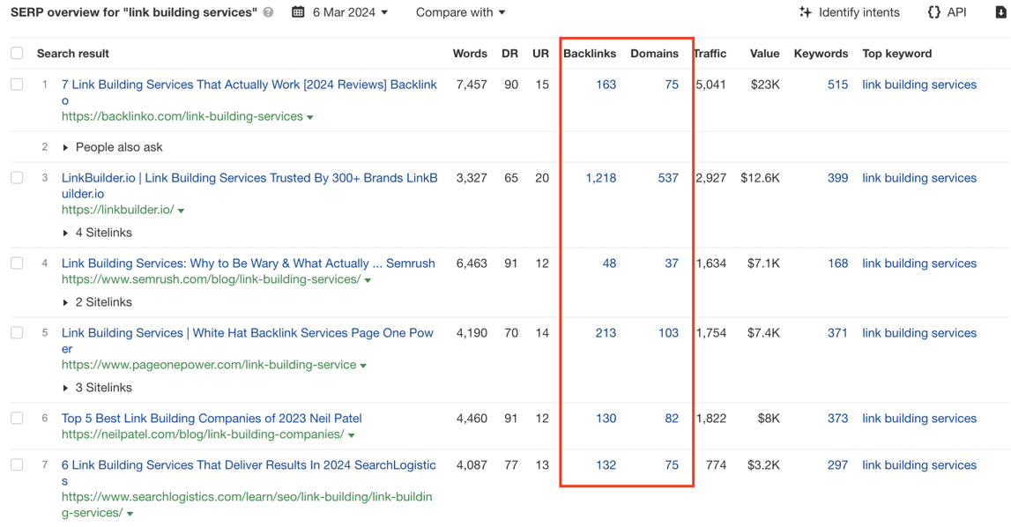Click keywords count 515 for backlinko

(x=837, y=85)
